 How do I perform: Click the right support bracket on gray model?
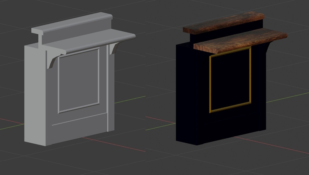(x=114, y=48)
